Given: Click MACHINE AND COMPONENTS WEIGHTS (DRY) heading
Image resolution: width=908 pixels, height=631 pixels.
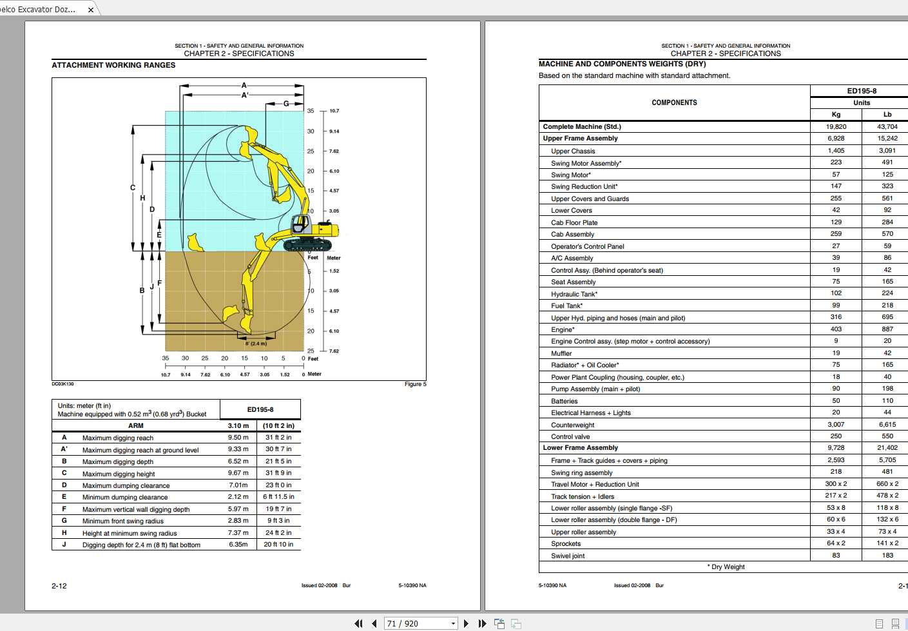Looking at the screenshot, I should (623, 64).
